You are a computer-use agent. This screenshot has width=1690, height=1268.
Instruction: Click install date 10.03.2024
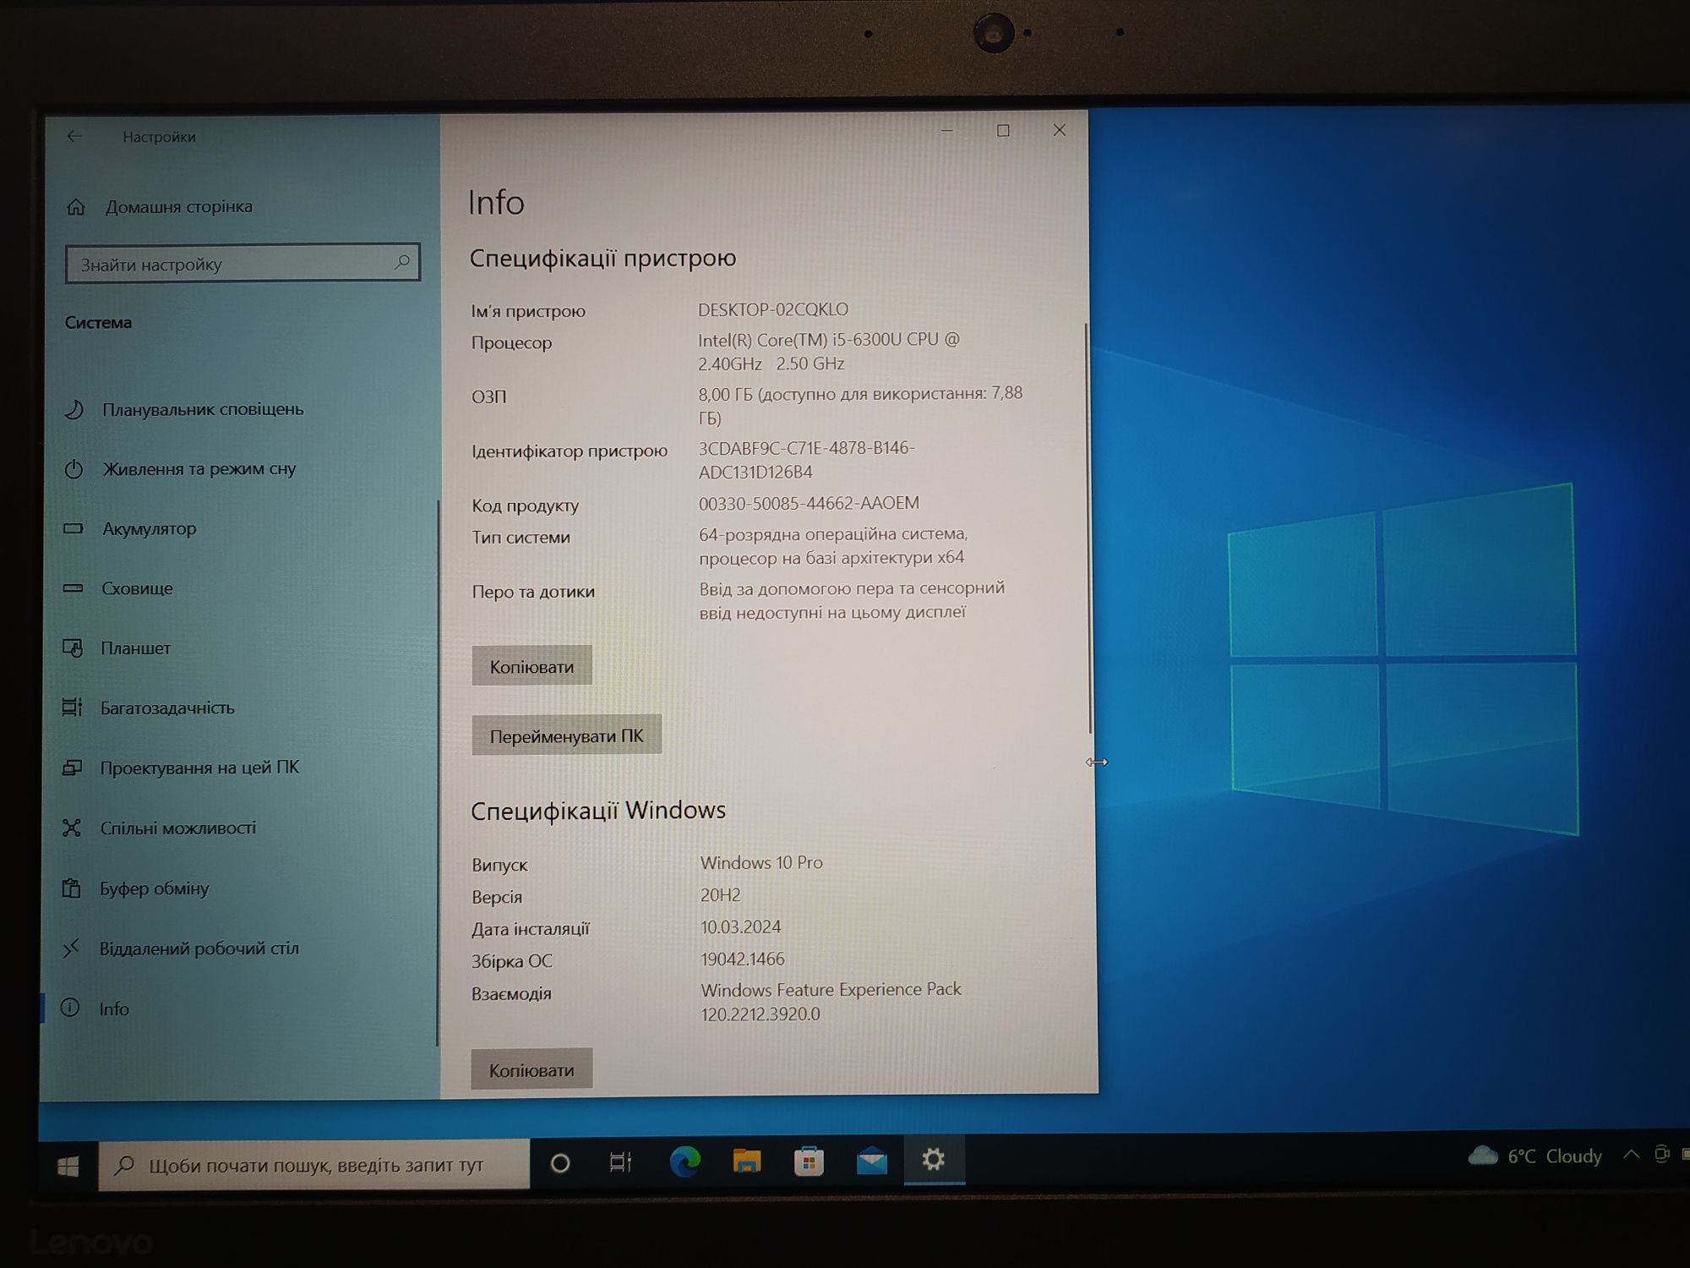(740, 926)
